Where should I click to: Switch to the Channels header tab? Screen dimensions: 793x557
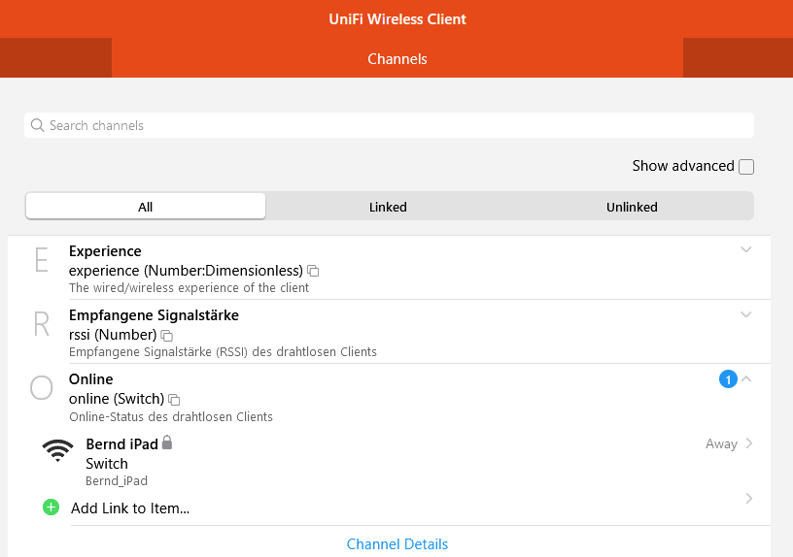coord(396,59)
